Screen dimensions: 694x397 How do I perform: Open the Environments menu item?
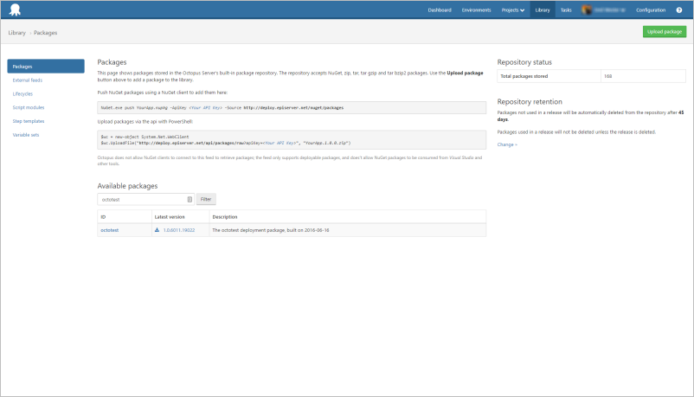pos(476,10)
